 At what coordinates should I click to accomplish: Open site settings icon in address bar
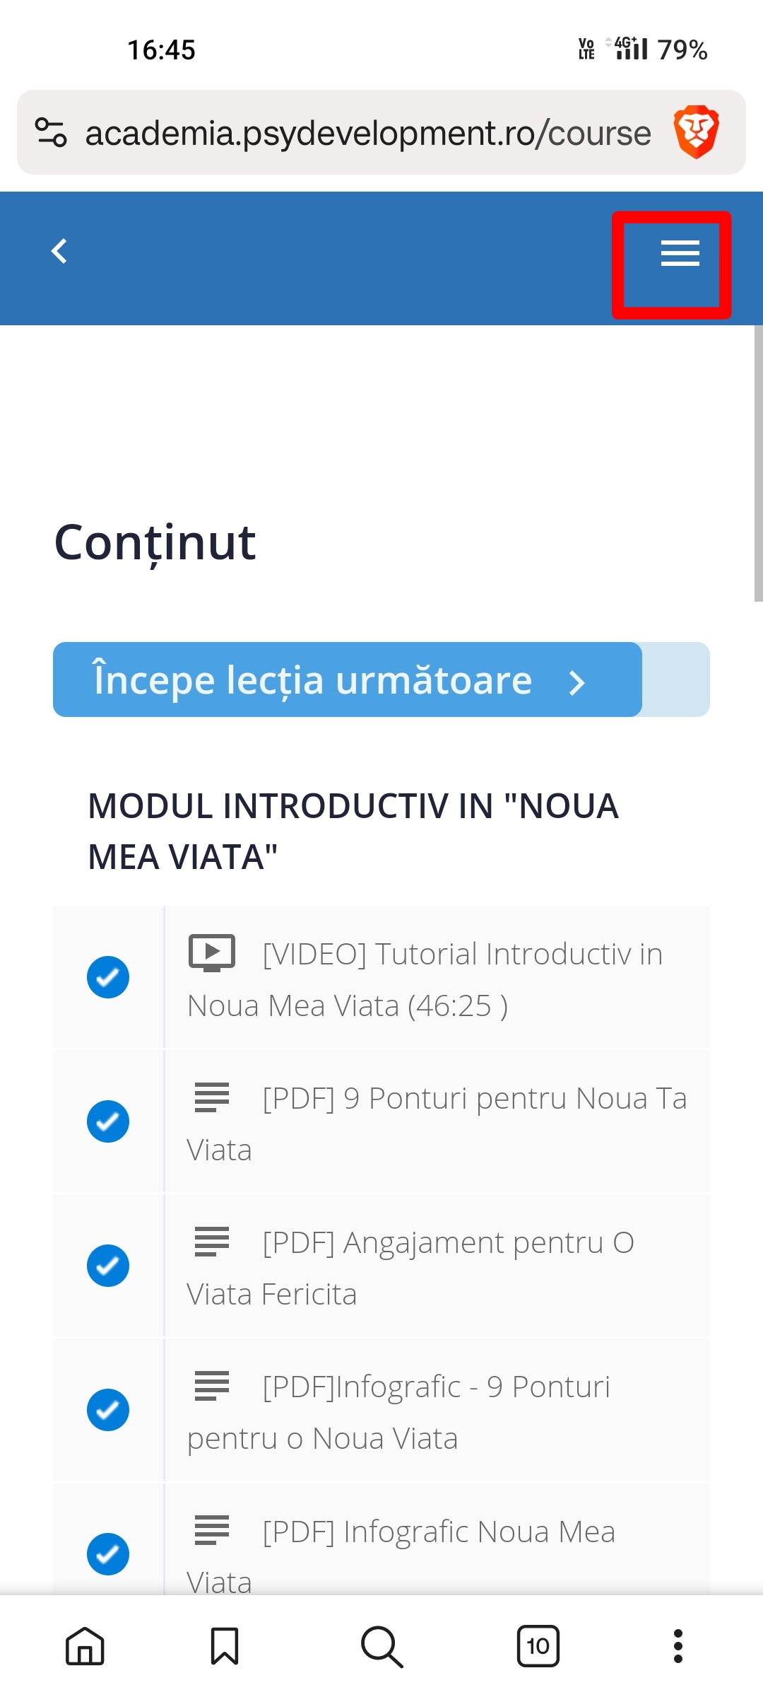pos(51,132)
